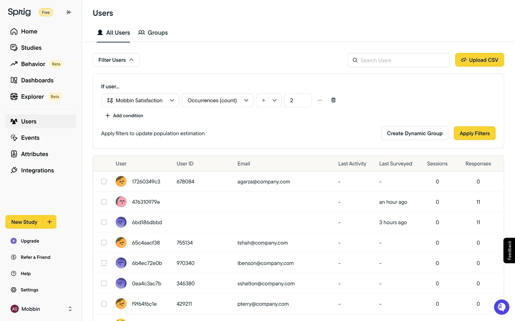515x321 pixels.
Task: Click the plus icon beside New Study
Action: 50,222
